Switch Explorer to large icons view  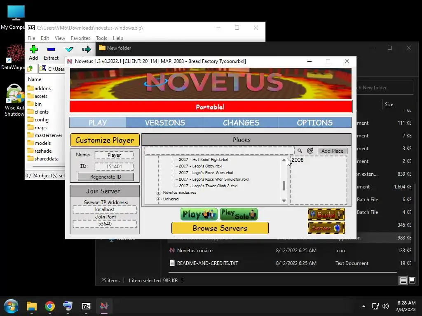pos(412,280)
